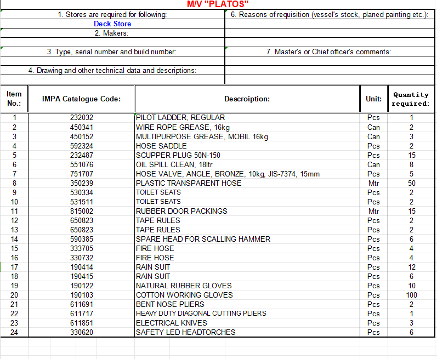This screenshot has height=359, width=437.
Task: Click the SAFETY LED HEADTORCHES cell
Action: click(185, 332)
